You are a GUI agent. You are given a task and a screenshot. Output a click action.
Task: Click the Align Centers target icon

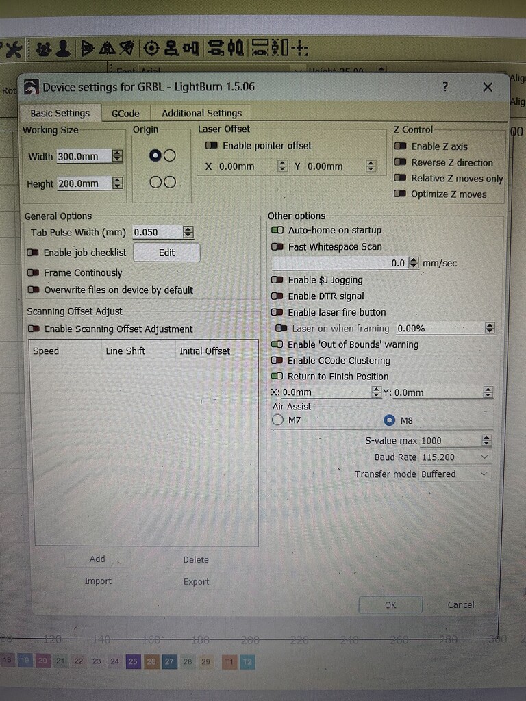151,49
